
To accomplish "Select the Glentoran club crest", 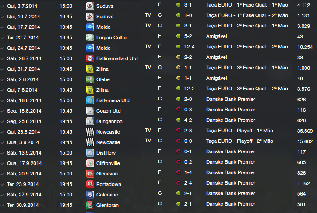I will pyautogui.click(x=90, y=205).
